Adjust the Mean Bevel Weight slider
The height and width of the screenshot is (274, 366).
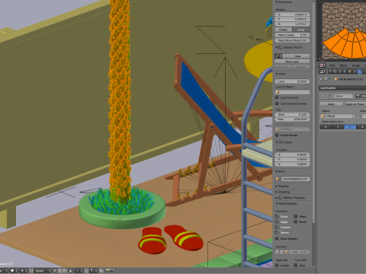pos(292,40)
